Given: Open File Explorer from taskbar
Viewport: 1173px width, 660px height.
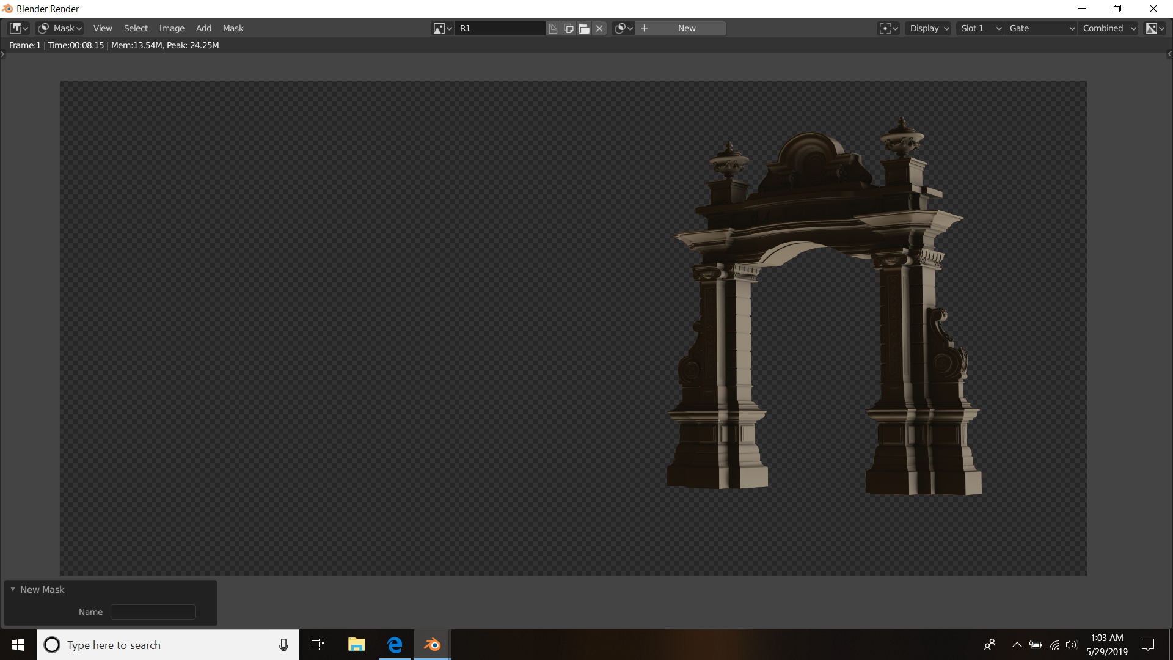Looking at the screenshot, I should point(356,645).
